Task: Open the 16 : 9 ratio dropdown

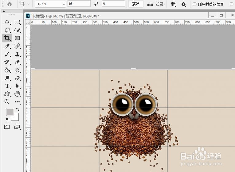Action: click(x=50, y=4)
